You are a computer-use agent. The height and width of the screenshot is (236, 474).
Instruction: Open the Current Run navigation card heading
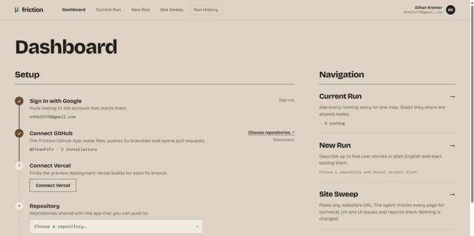pos(341,96)
